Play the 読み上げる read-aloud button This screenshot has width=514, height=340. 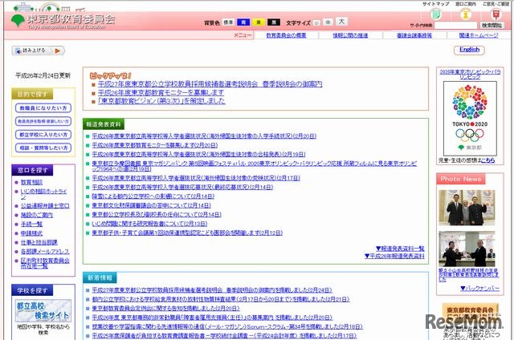(x=38, y=51)
